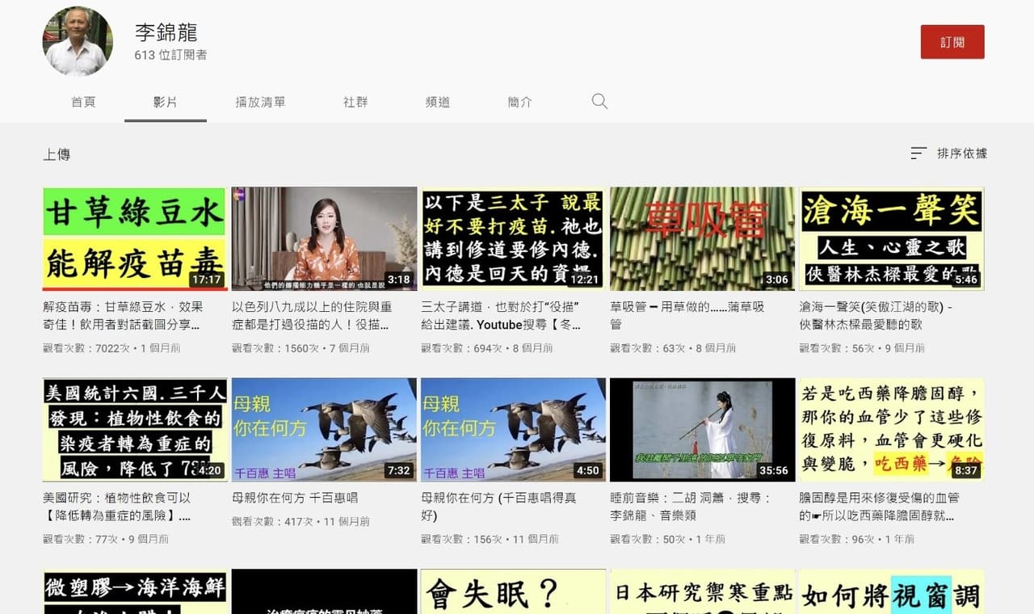Play the 甘草綠豆水 video thumbnail
The height and width of the screenshot is (614, 1034).
coord(133,238)
